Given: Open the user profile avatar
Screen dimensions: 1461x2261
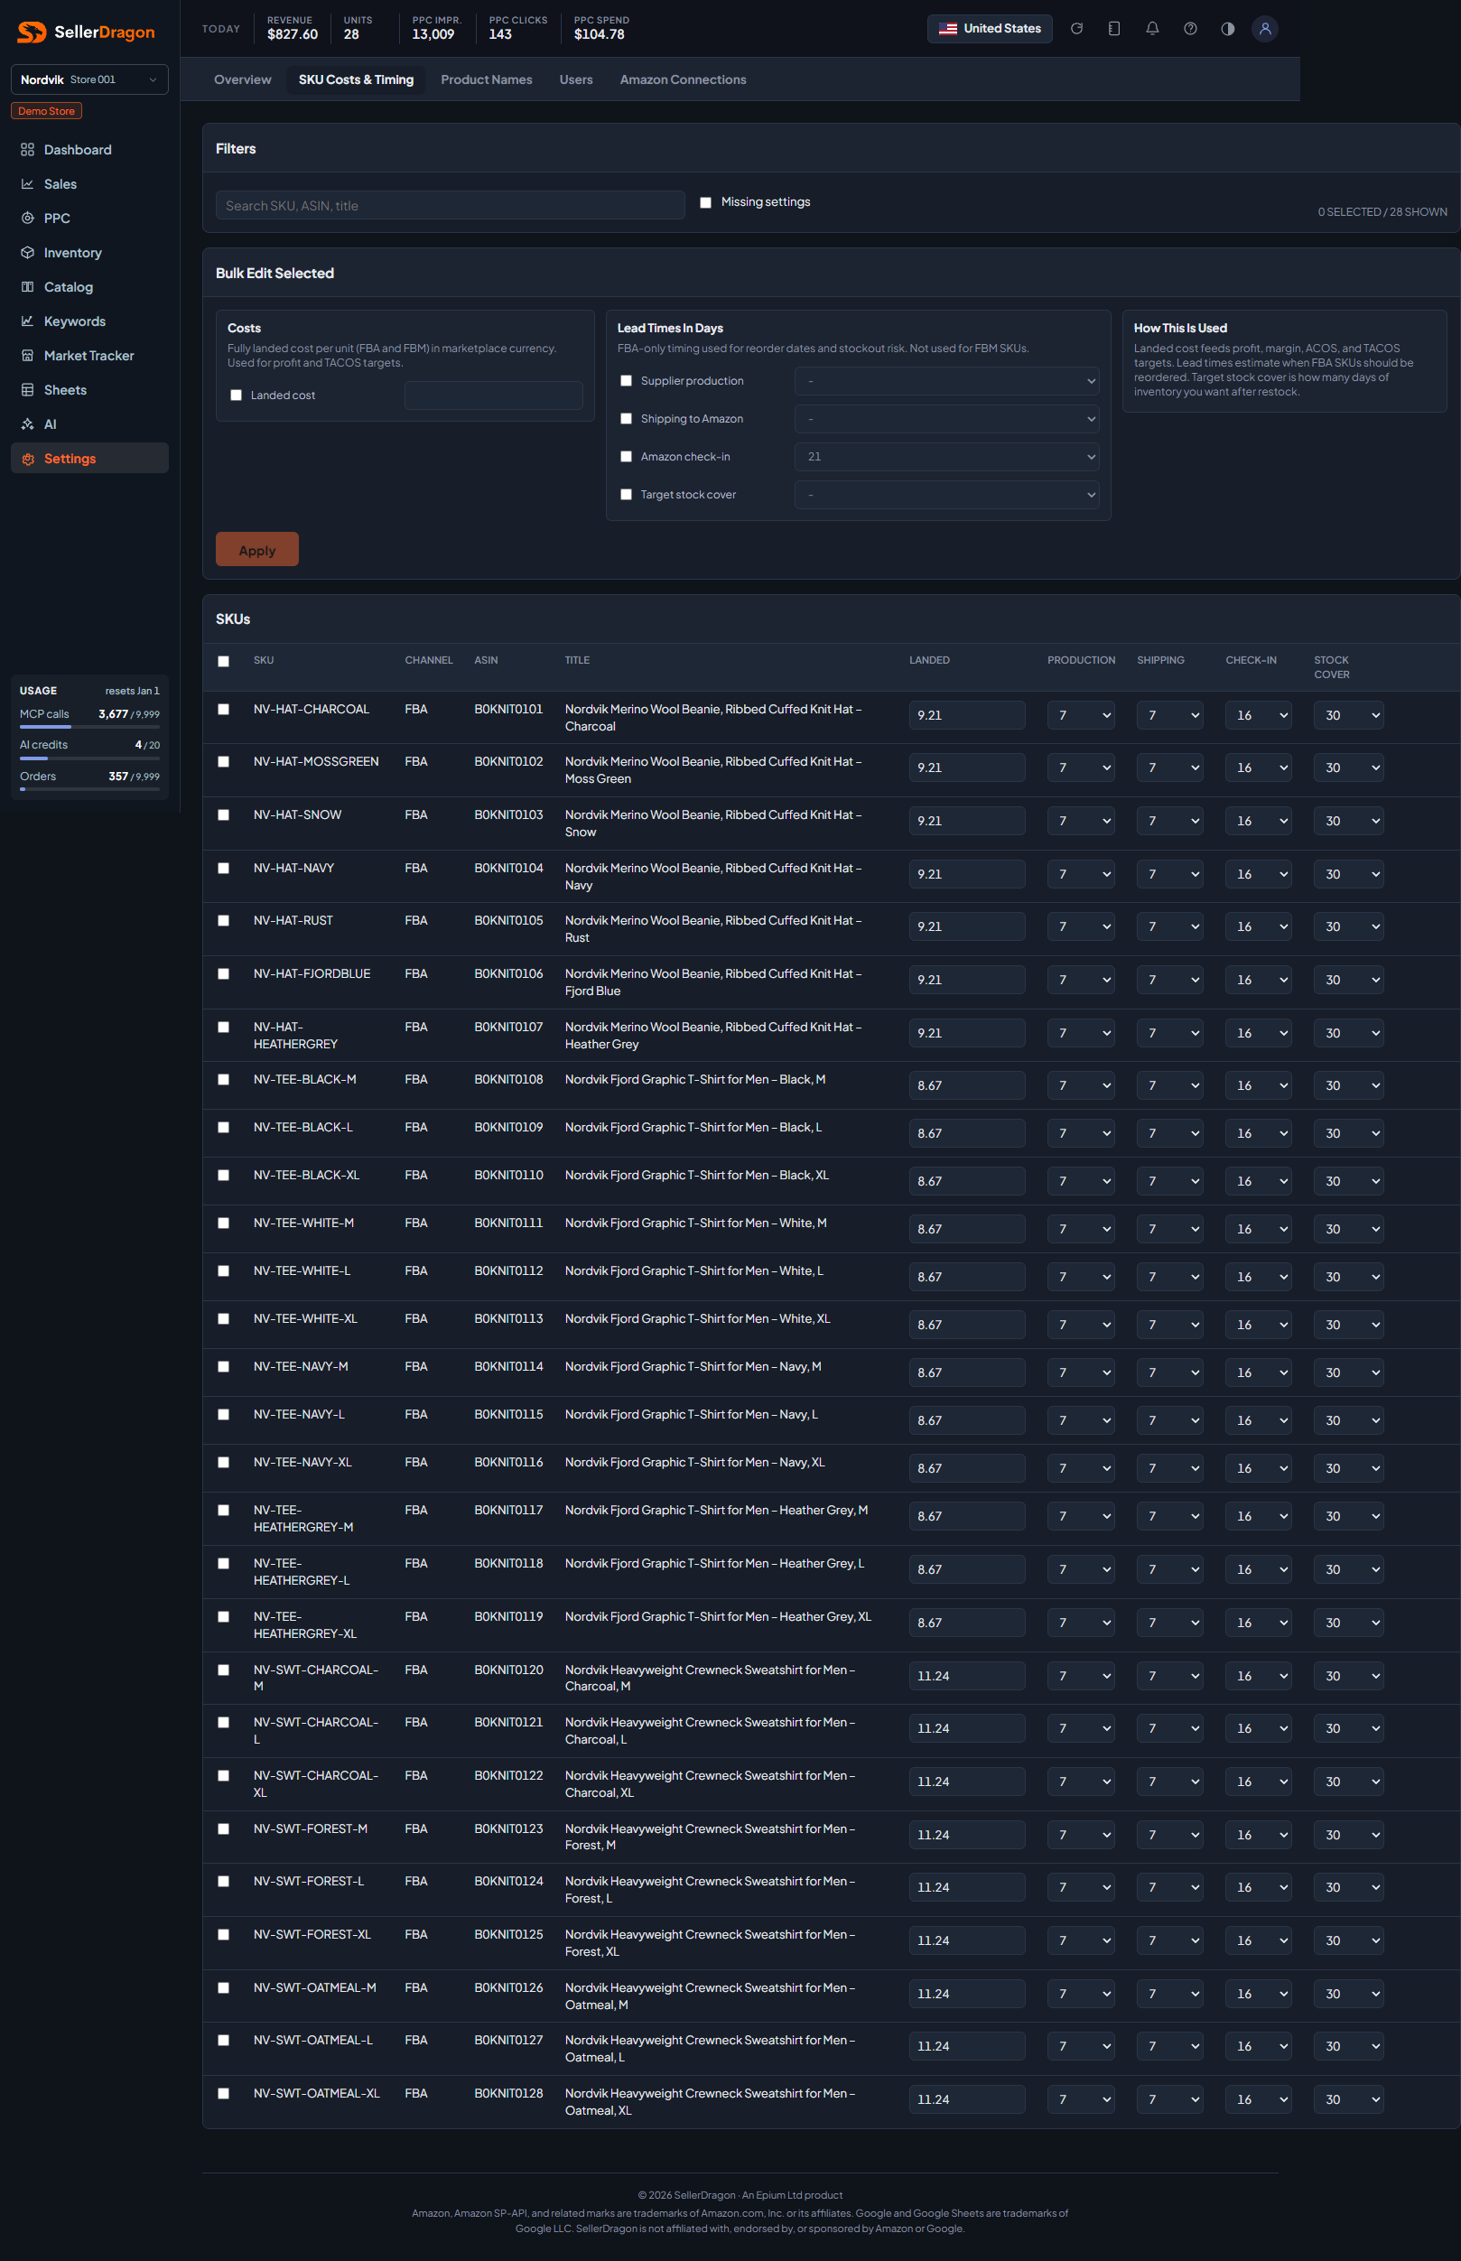Looking at the screenshot, I should click(1265, 29).
